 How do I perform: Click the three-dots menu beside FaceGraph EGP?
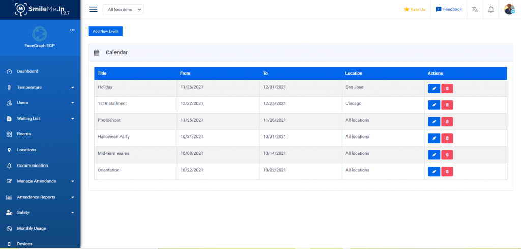coord(72,30)
